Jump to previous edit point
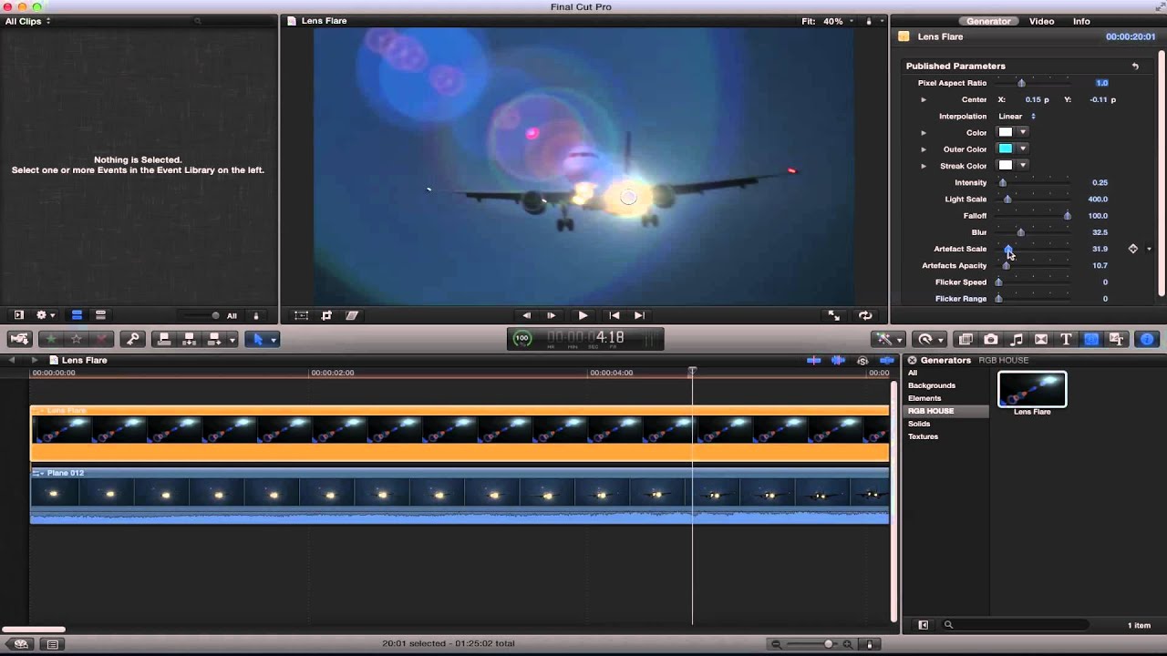This screenshot has width=1167, height=656. [x=614, y=315]
